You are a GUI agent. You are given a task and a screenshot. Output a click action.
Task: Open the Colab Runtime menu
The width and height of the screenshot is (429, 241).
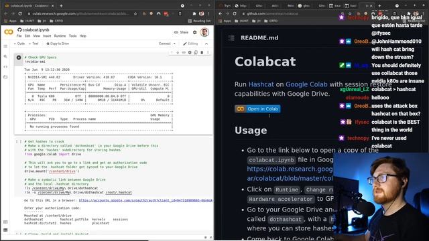(x=60, y=35)
